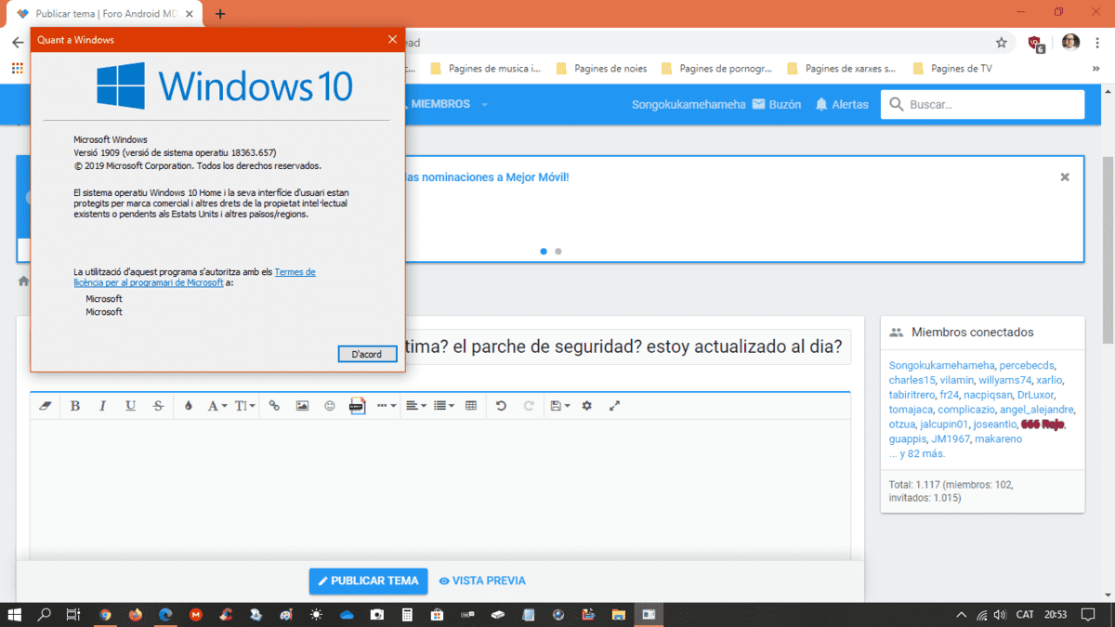
Task: Open the Windows Start menu
Action: coord(15,614)
